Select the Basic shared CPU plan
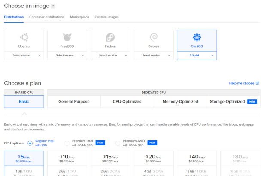Viewport: 264px width, 176px height. 24,102
